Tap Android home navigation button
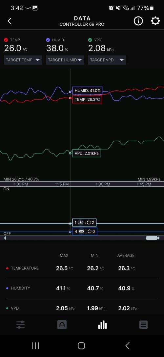The height and width of the screenshot is (357, 164). 81,345
